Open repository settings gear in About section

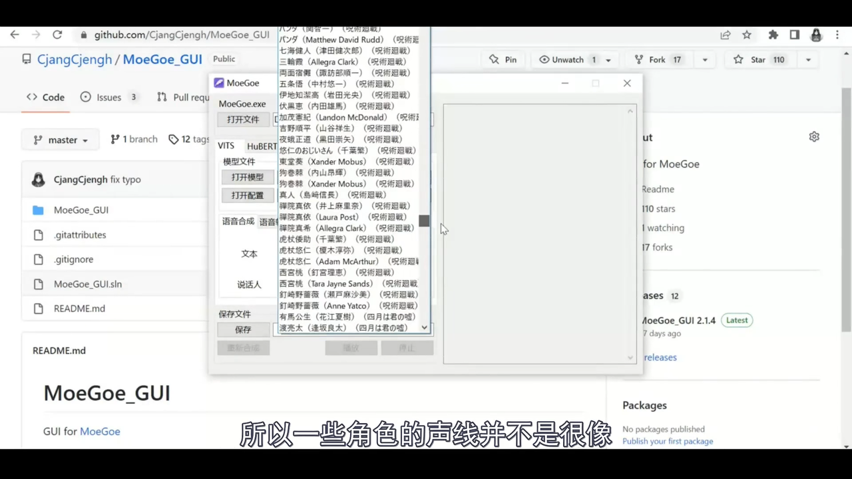tap(814, 136)
